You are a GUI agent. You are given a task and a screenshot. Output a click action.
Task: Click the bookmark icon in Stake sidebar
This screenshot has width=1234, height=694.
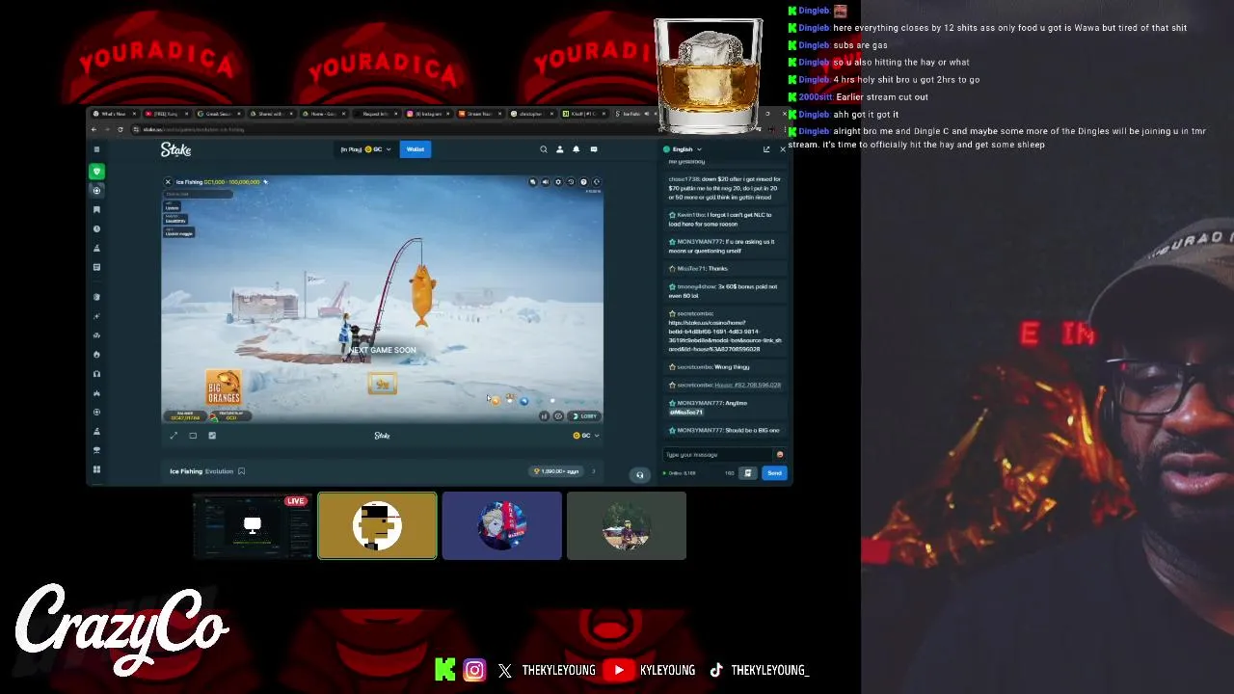(x=96, y=209)
